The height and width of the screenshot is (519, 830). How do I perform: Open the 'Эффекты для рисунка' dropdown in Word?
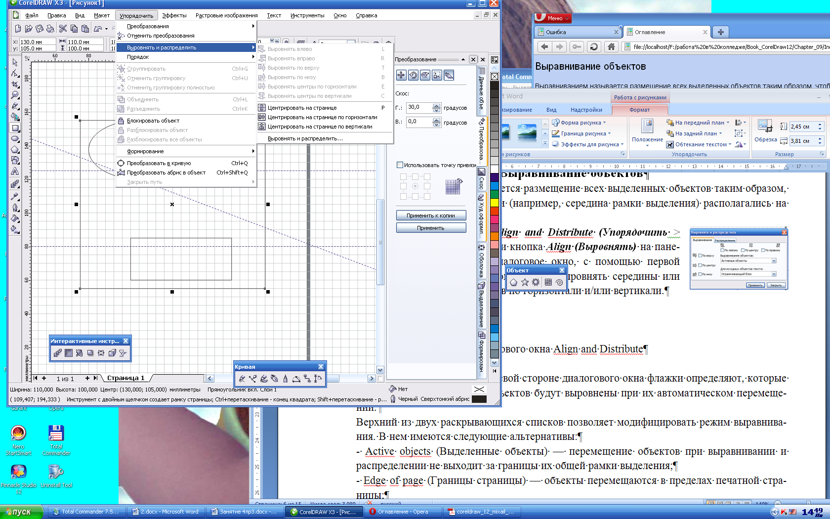tap(587, 144)
